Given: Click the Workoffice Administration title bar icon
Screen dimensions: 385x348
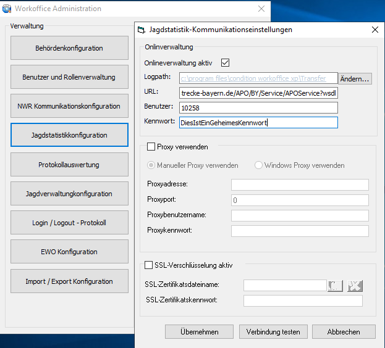Looking at the screenshot, I should pyautogui.click(x=7, y=9).
